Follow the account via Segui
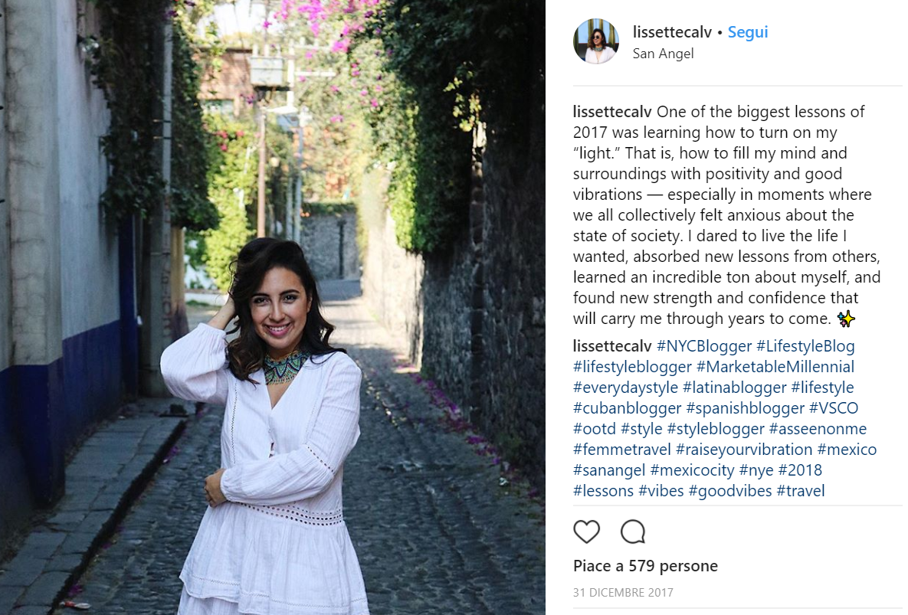The image size is (908, 615). coord(748,32)
